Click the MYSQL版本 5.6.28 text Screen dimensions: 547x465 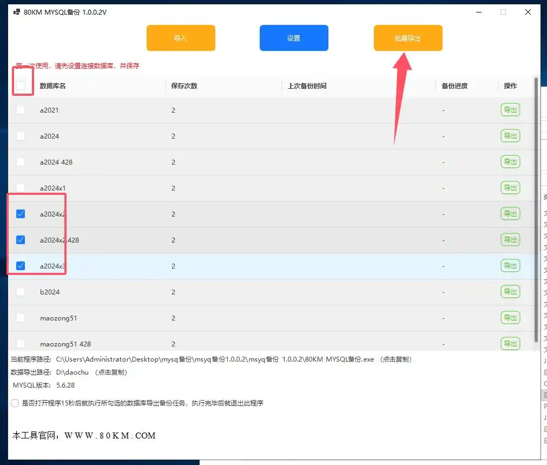tap(44, 385)
